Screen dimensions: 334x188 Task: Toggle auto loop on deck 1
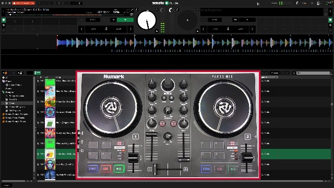[x=93, y=29]
